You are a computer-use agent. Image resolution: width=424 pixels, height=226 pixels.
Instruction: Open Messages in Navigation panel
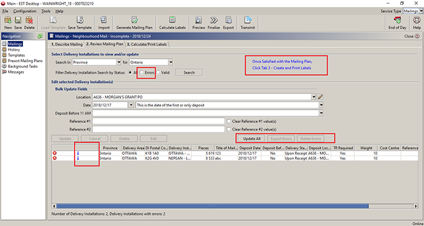point(16,72)
